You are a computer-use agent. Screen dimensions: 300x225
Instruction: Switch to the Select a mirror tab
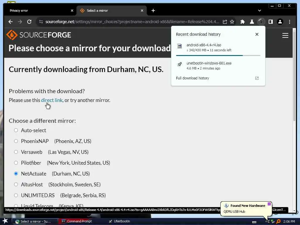[x=112, y=11]
